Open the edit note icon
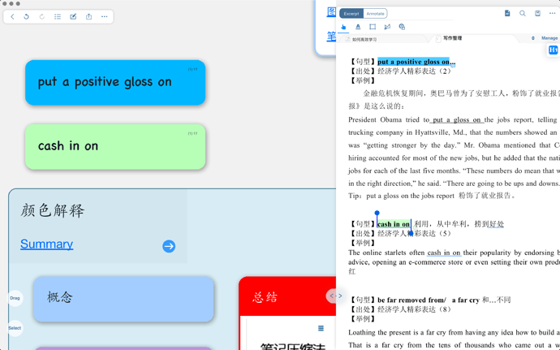This screenshot has width=560, height=350. click(73, 16)
